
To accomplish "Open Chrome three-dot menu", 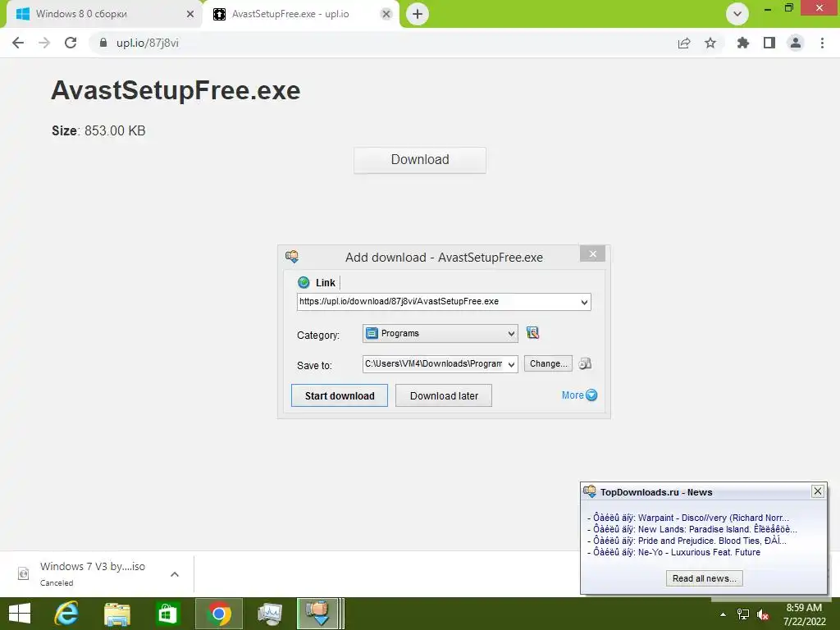I will tap(822, 43).
